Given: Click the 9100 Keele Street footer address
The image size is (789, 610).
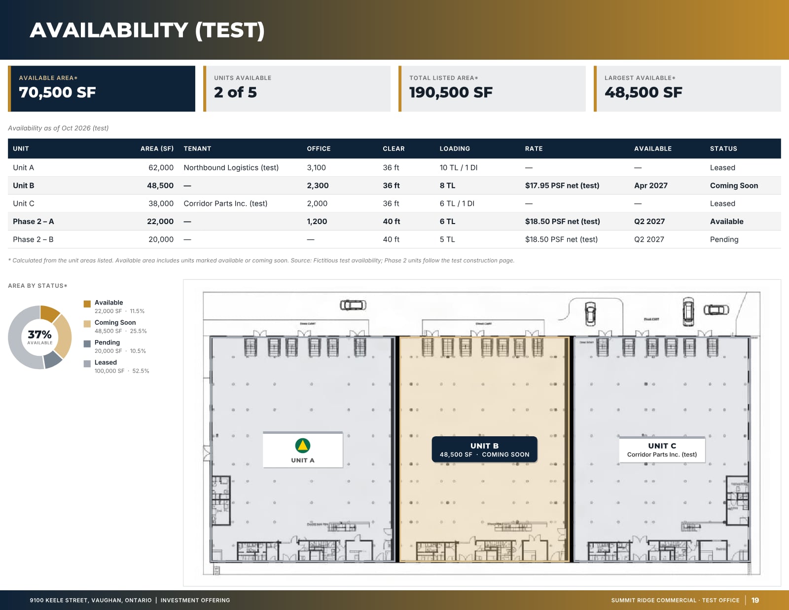Looking at the screenshot, I should point(91,600).
